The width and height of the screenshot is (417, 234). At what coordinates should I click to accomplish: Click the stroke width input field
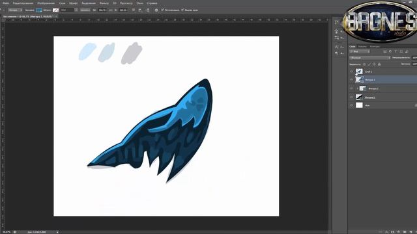click(x=67, y=10)
